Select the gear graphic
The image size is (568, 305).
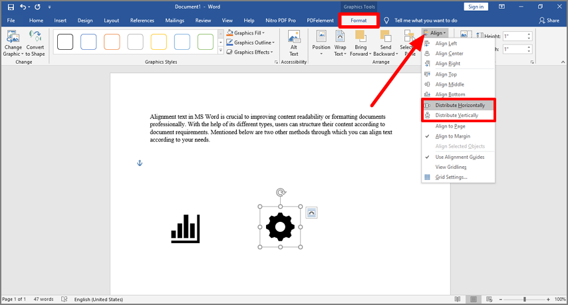click(280, 227)
